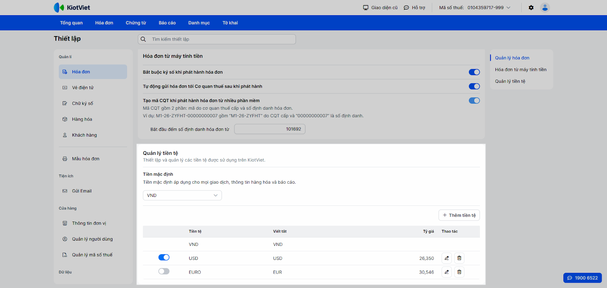607x288 pixels.
Task: Click the Tiền mặc định heading
Action: (x=158, y=175)
